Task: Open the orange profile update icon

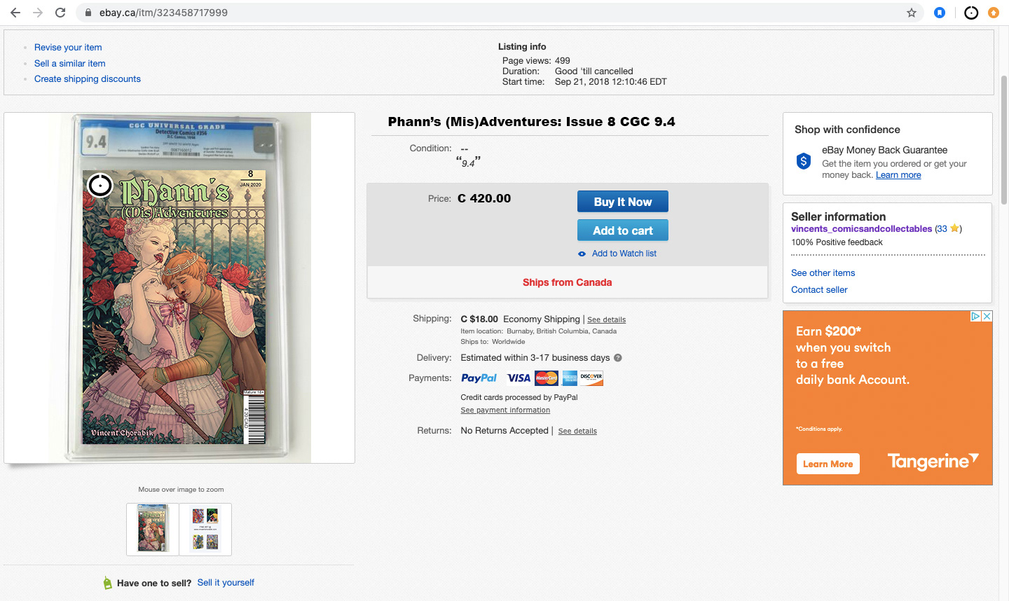Action: [x=994, y=13]
